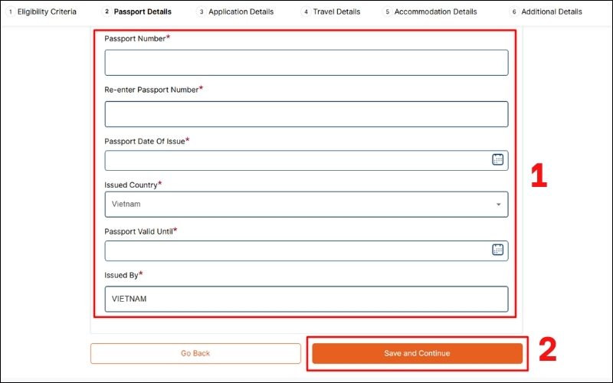Open the Travel Details step
613x383 pixels.
tap(336, 11)
